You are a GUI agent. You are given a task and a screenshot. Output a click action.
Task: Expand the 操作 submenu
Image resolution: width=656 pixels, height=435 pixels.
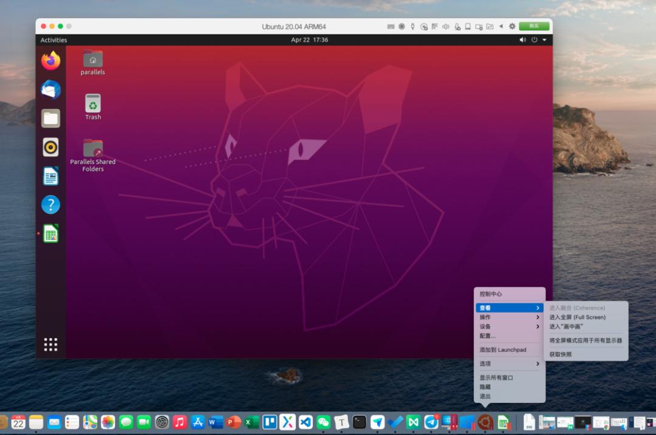[509, 317]
